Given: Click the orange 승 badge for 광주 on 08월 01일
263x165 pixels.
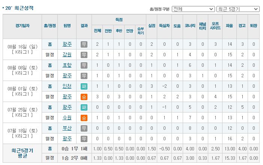Looking at the screenshot, I should 84,97.
